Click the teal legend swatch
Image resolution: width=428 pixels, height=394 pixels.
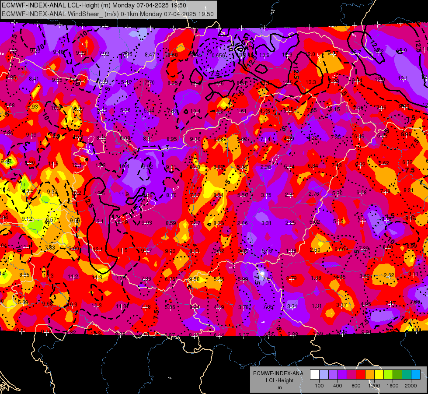pos(407,375)
